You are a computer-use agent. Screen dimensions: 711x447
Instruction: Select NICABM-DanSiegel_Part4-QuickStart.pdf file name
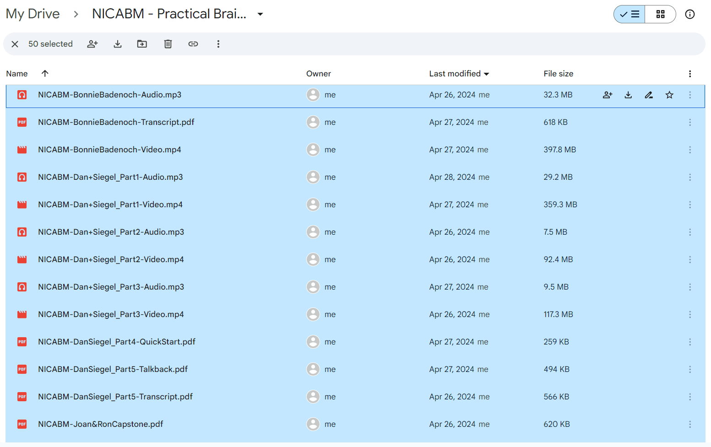point(117,342)
